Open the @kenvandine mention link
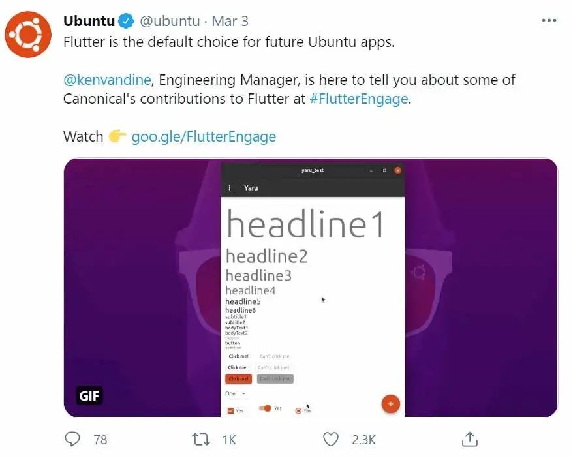 pyautogui.click(x=108, y=80)
